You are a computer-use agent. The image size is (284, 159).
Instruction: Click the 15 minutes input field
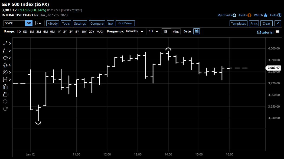point(166,31)
